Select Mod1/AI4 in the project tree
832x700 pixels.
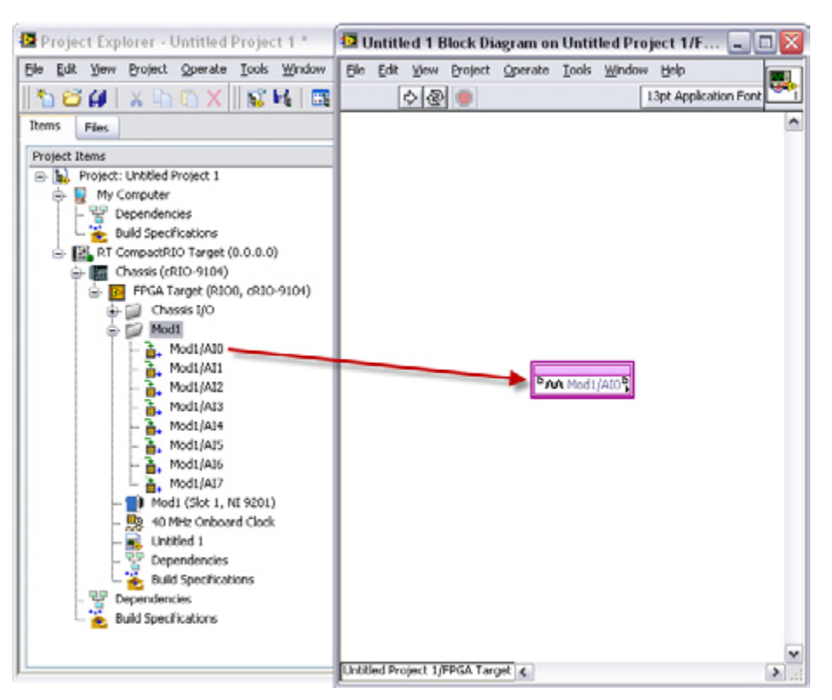tap(196, 426)
